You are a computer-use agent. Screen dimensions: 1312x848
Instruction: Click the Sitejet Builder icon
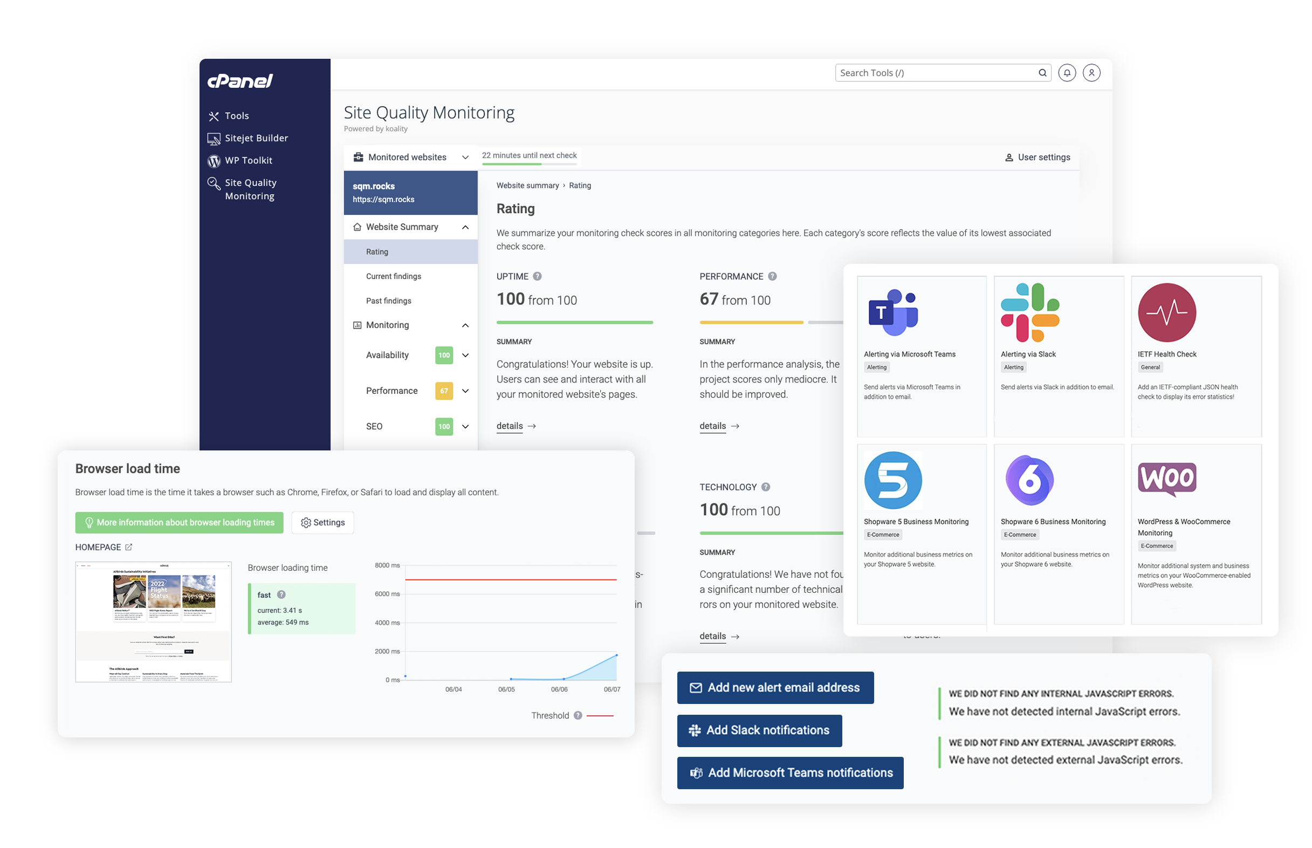pos(213,137)
